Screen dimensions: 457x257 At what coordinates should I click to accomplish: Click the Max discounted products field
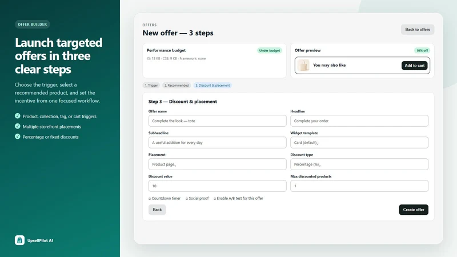coord(359,186)
